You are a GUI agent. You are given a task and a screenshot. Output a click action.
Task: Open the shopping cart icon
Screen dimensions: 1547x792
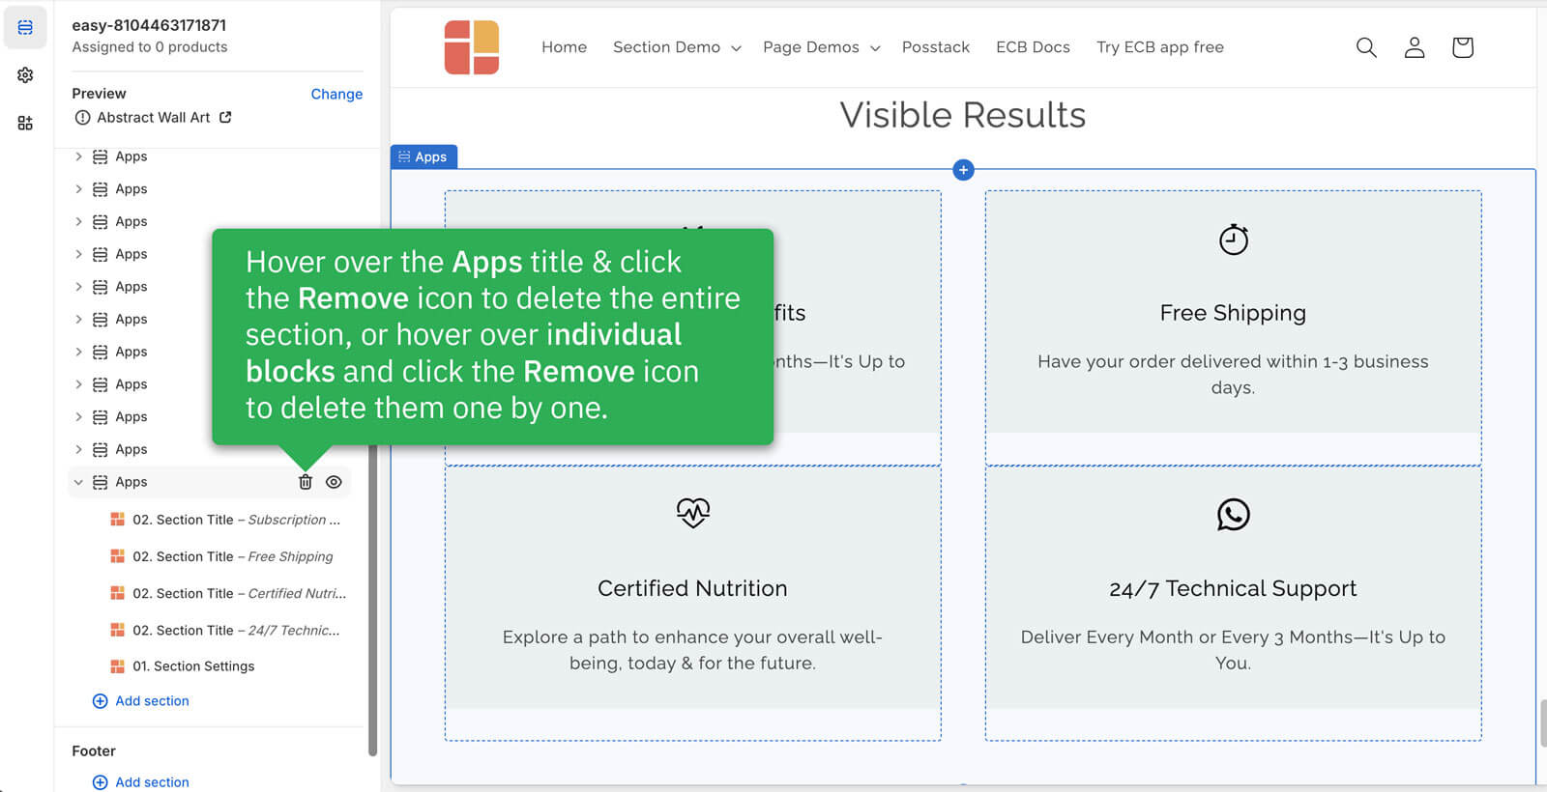point(1462,47)
